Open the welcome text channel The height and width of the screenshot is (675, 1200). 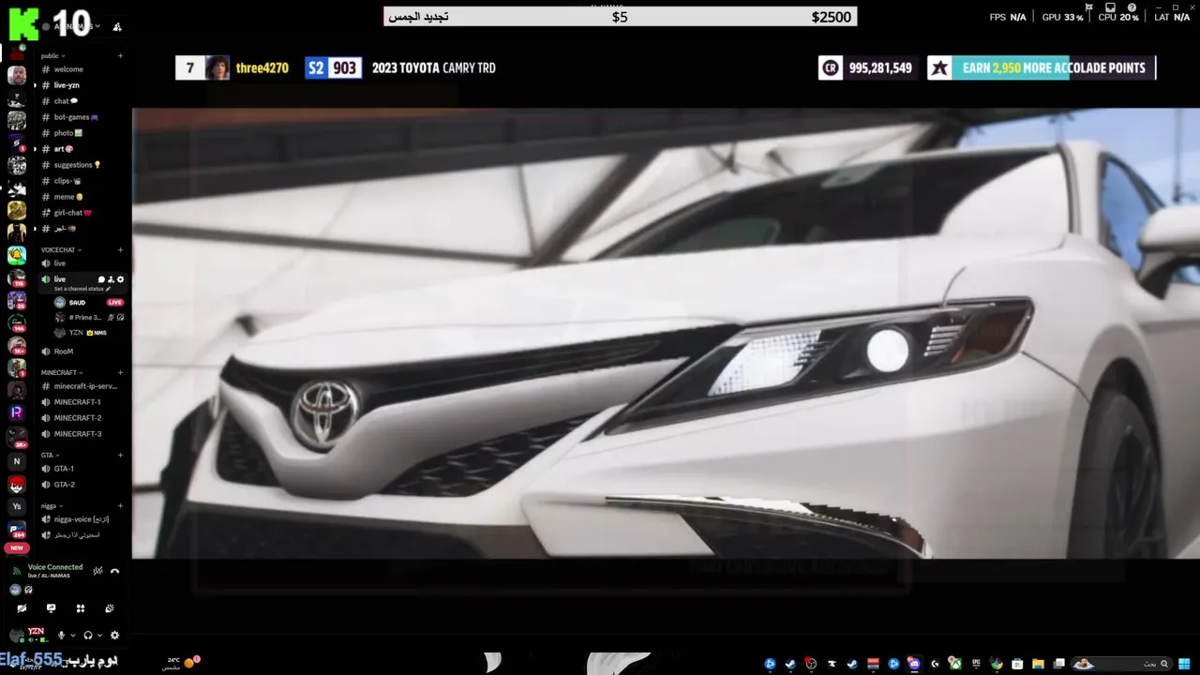coord(68,69)
